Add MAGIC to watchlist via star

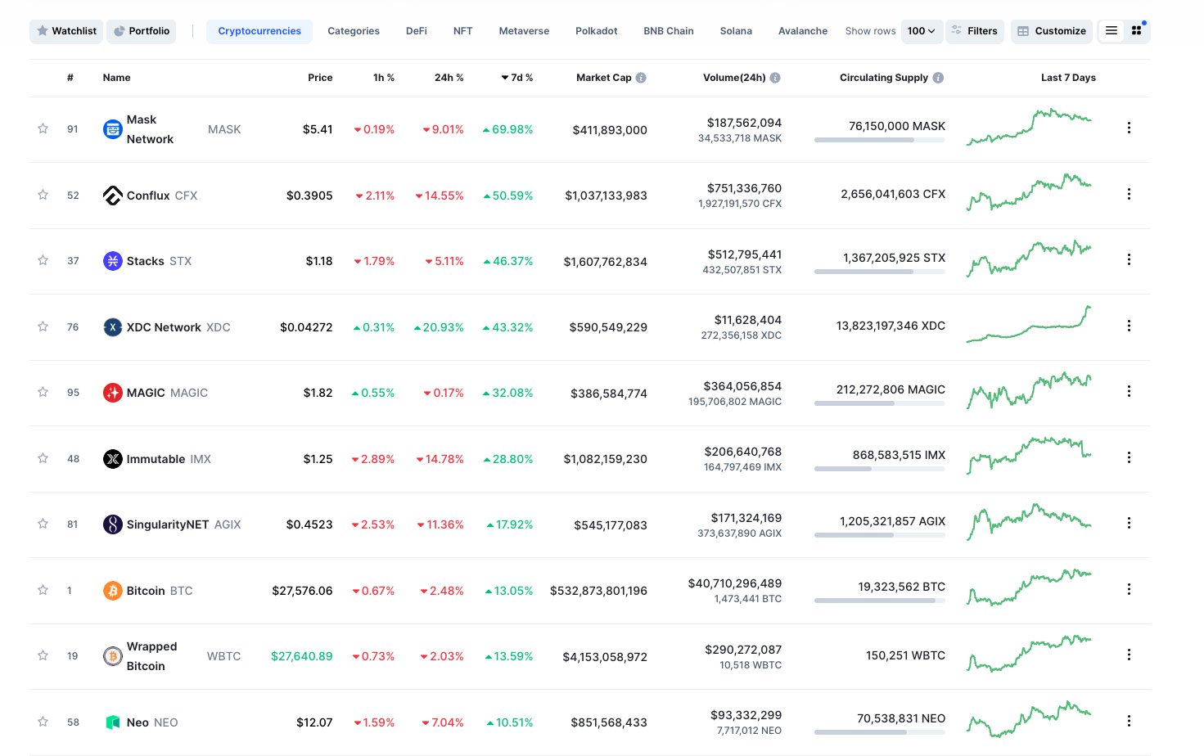coord(43,392)
